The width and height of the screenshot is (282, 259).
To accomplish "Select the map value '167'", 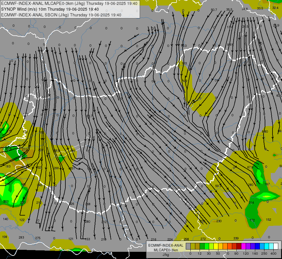I will (x=267, y=184).
